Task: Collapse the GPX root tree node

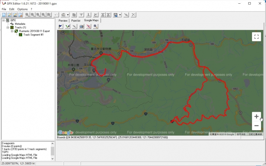Action: point(3,20)
